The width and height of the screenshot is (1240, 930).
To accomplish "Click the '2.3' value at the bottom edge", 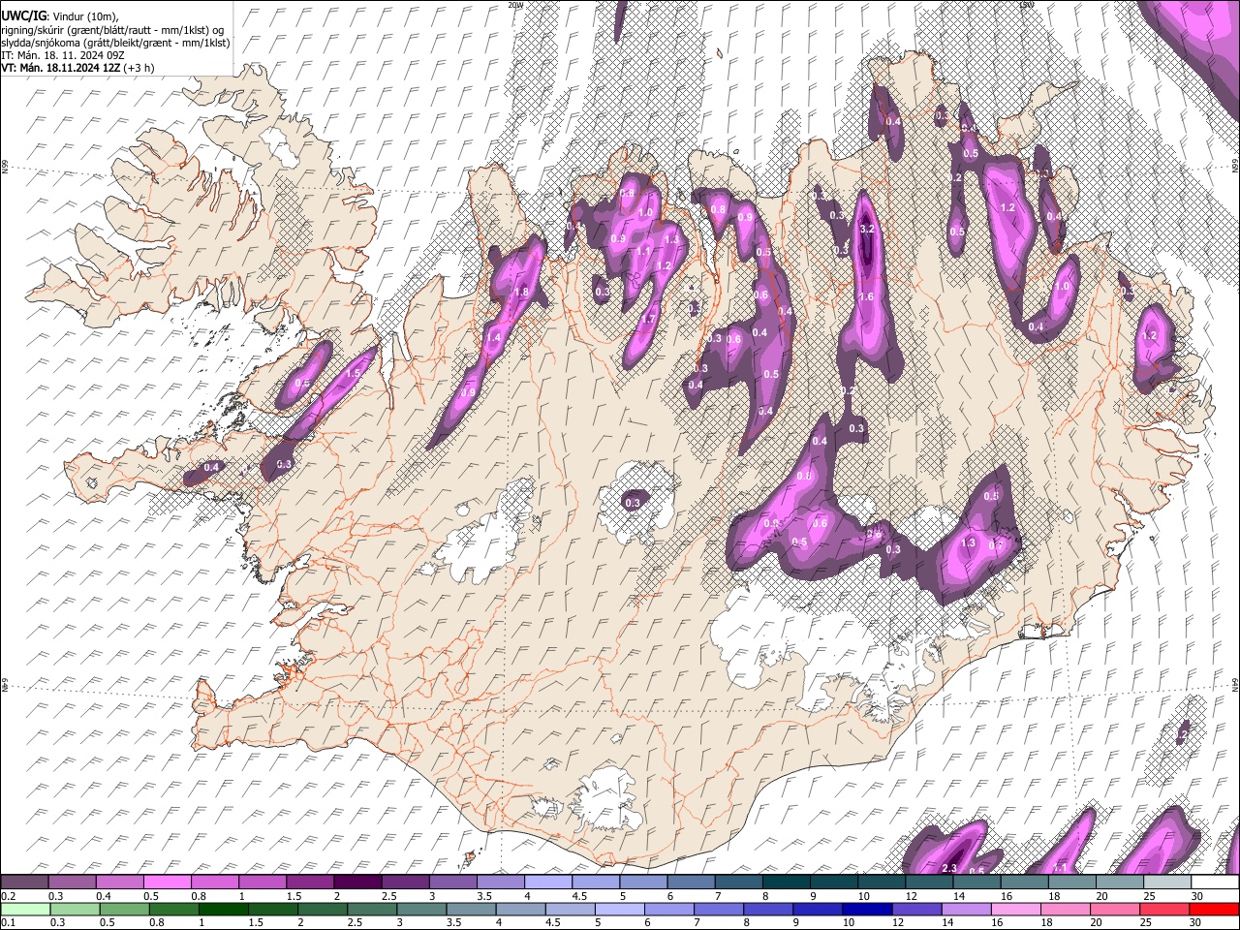I will 949,868.
